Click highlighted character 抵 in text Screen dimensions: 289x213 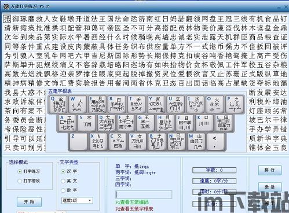[7, 19]
